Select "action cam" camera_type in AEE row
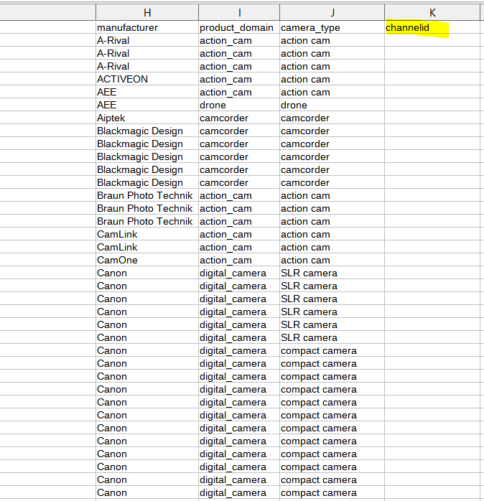The image size is (484, 501). (x=332, y=92)
